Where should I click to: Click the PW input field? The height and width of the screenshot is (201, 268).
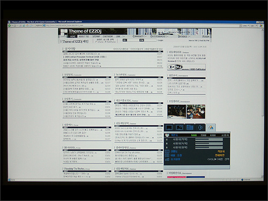click(150, 40)
